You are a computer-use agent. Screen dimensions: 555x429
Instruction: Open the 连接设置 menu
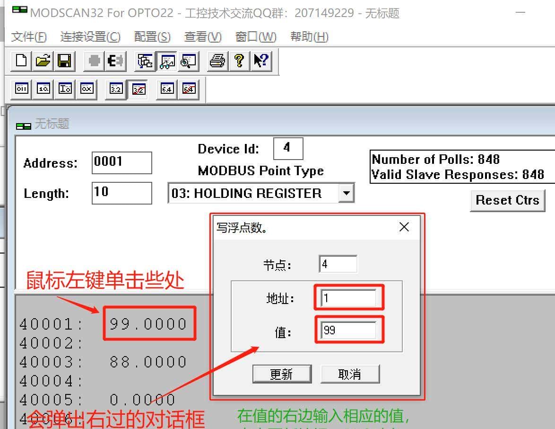point(90,37)
